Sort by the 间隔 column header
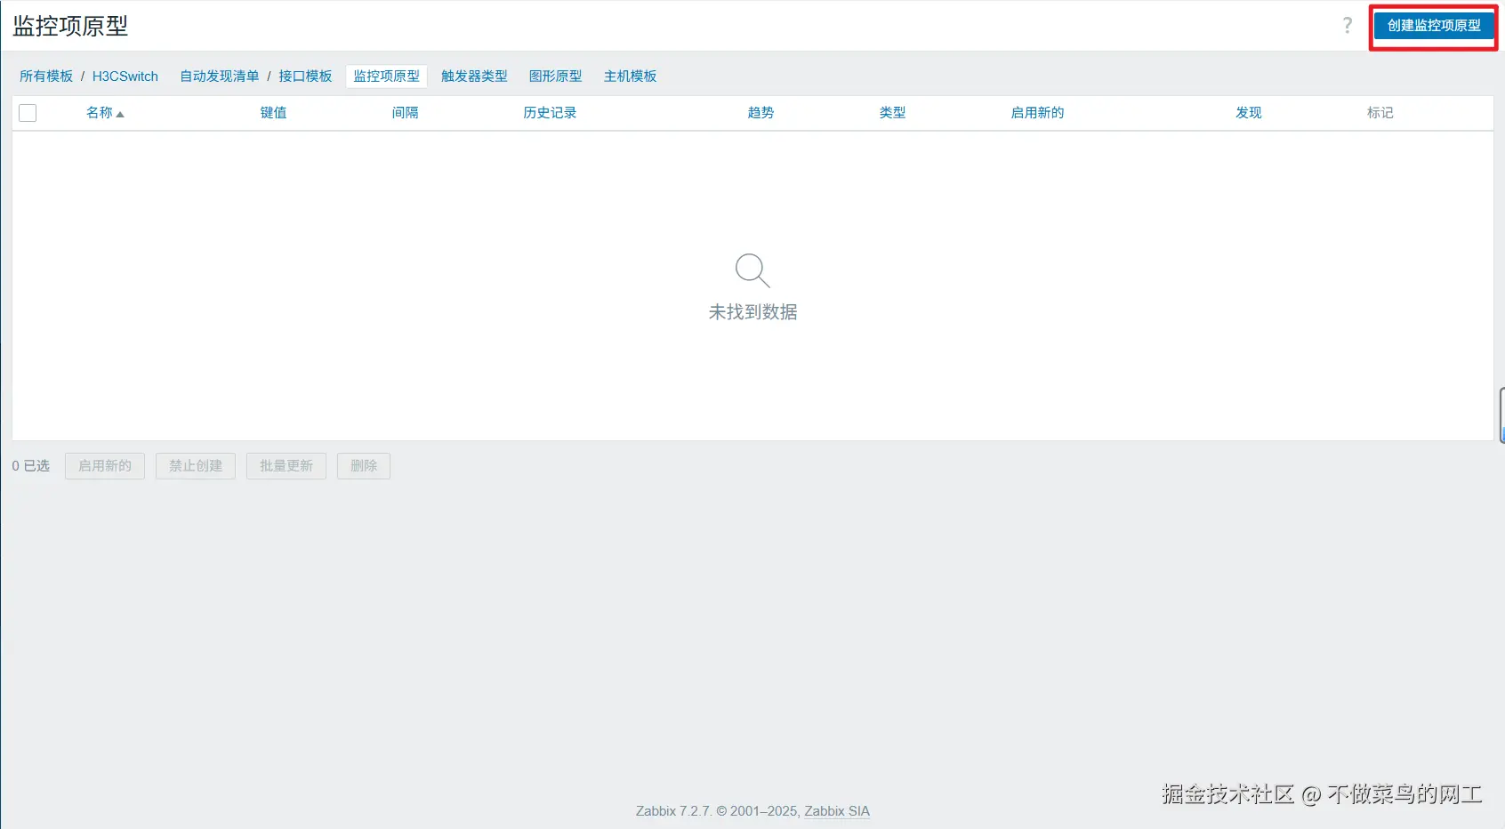Image resolution: width=1505 pixels, height=829 pixels. (x=405, y=113)
